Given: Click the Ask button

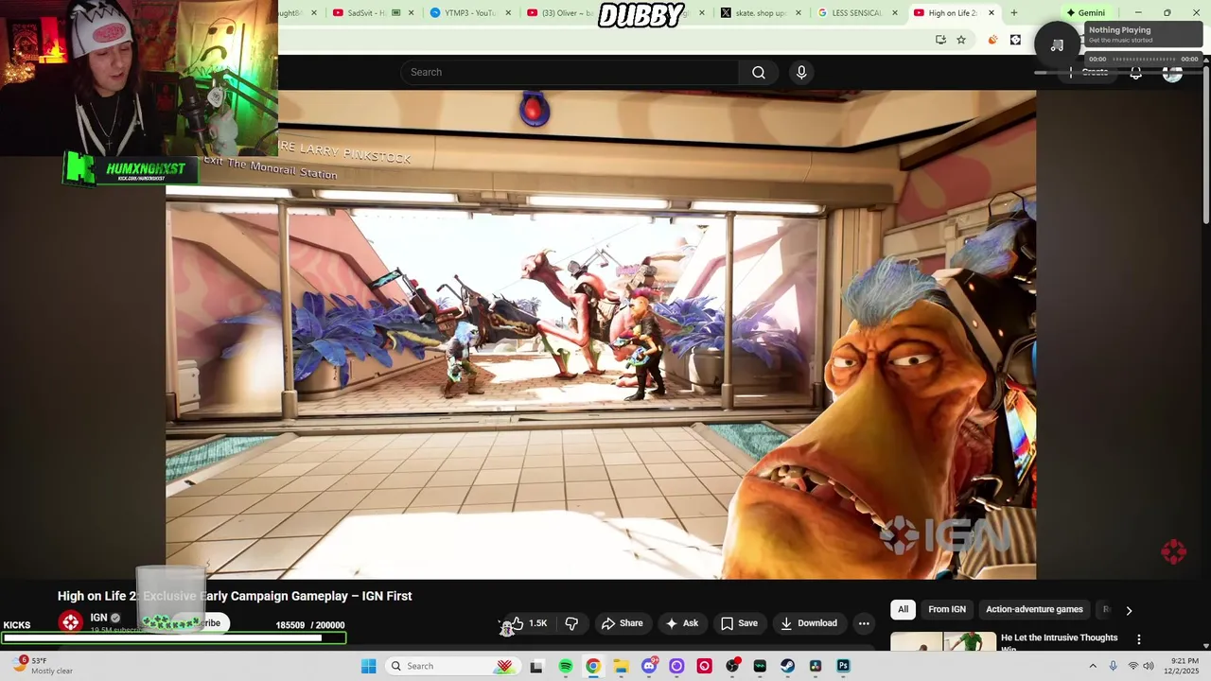Looking at the screenshot, I should [x=682, y=623].
